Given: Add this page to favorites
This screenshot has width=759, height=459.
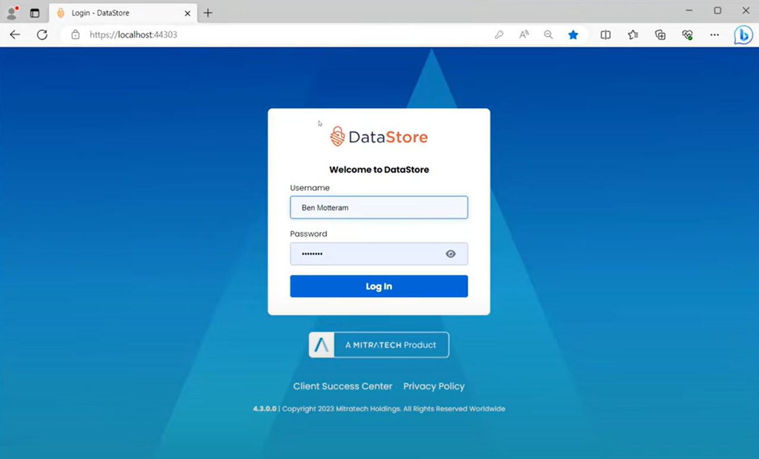Looking at the screenshot, I should pyautogui.click(x=573, y=34).
